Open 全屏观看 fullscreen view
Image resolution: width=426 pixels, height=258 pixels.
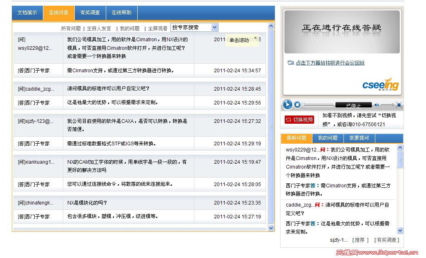point(158,28)
